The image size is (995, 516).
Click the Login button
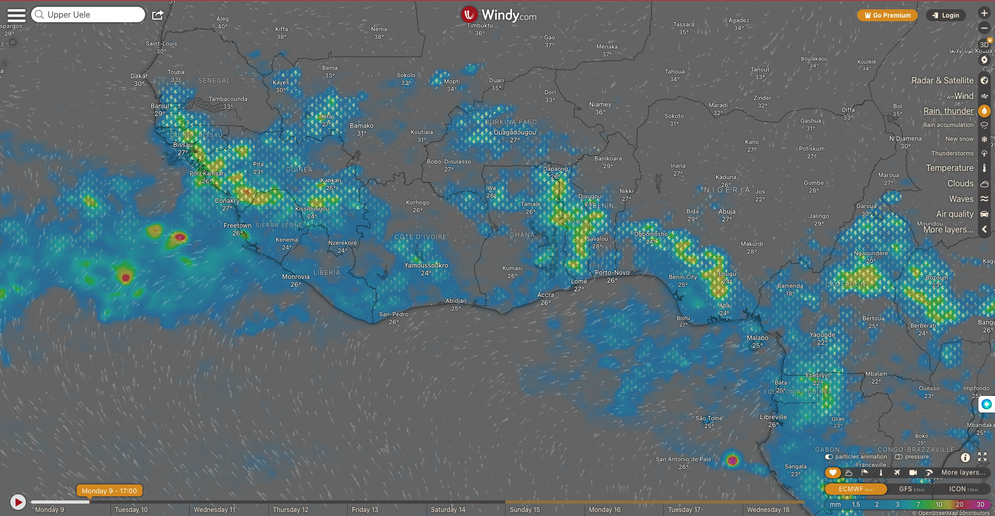(x=946, y=16)
